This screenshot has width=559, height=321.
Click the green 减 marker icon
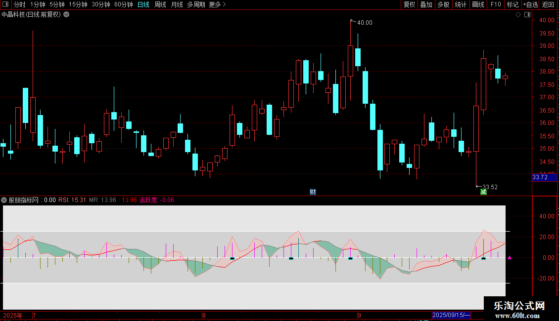coord(483,192)
